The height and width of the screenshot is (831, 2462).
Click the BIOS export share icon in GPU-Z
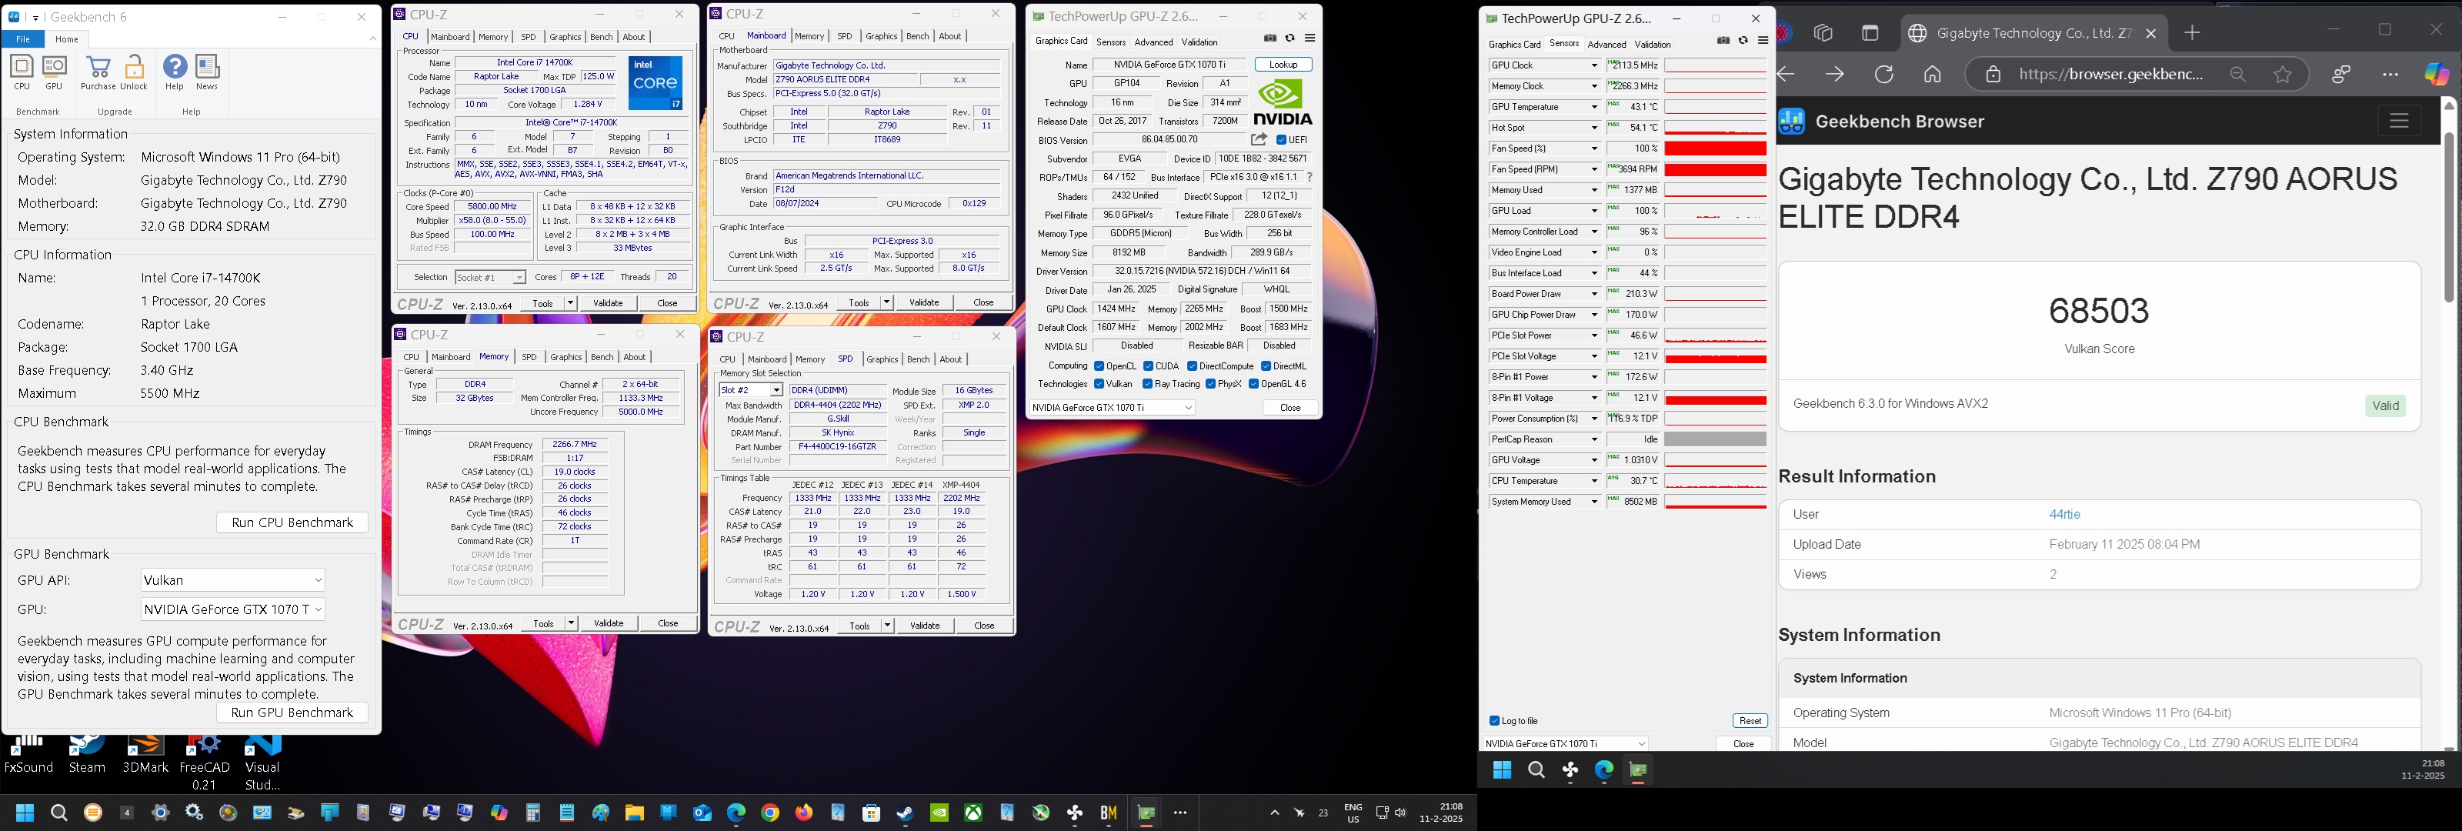click(1259, 139)
